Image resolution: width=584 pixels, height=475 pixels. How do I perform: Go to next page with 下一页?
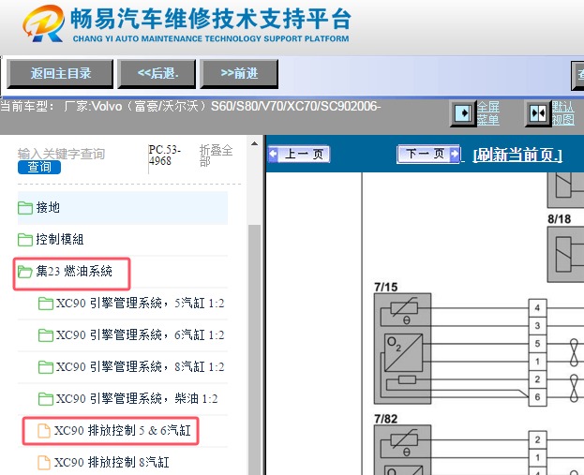click(428, 154)
